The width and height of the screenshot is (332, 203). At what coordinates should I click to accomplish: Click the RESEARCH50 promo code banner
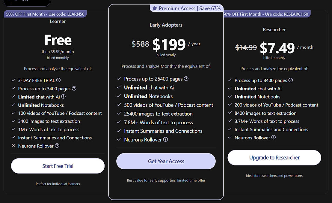click(x=267, y=14)
